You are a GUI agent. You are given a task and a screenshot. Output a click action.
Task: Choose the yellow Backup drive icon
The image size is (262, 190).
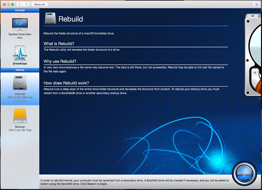click(20, 116)
